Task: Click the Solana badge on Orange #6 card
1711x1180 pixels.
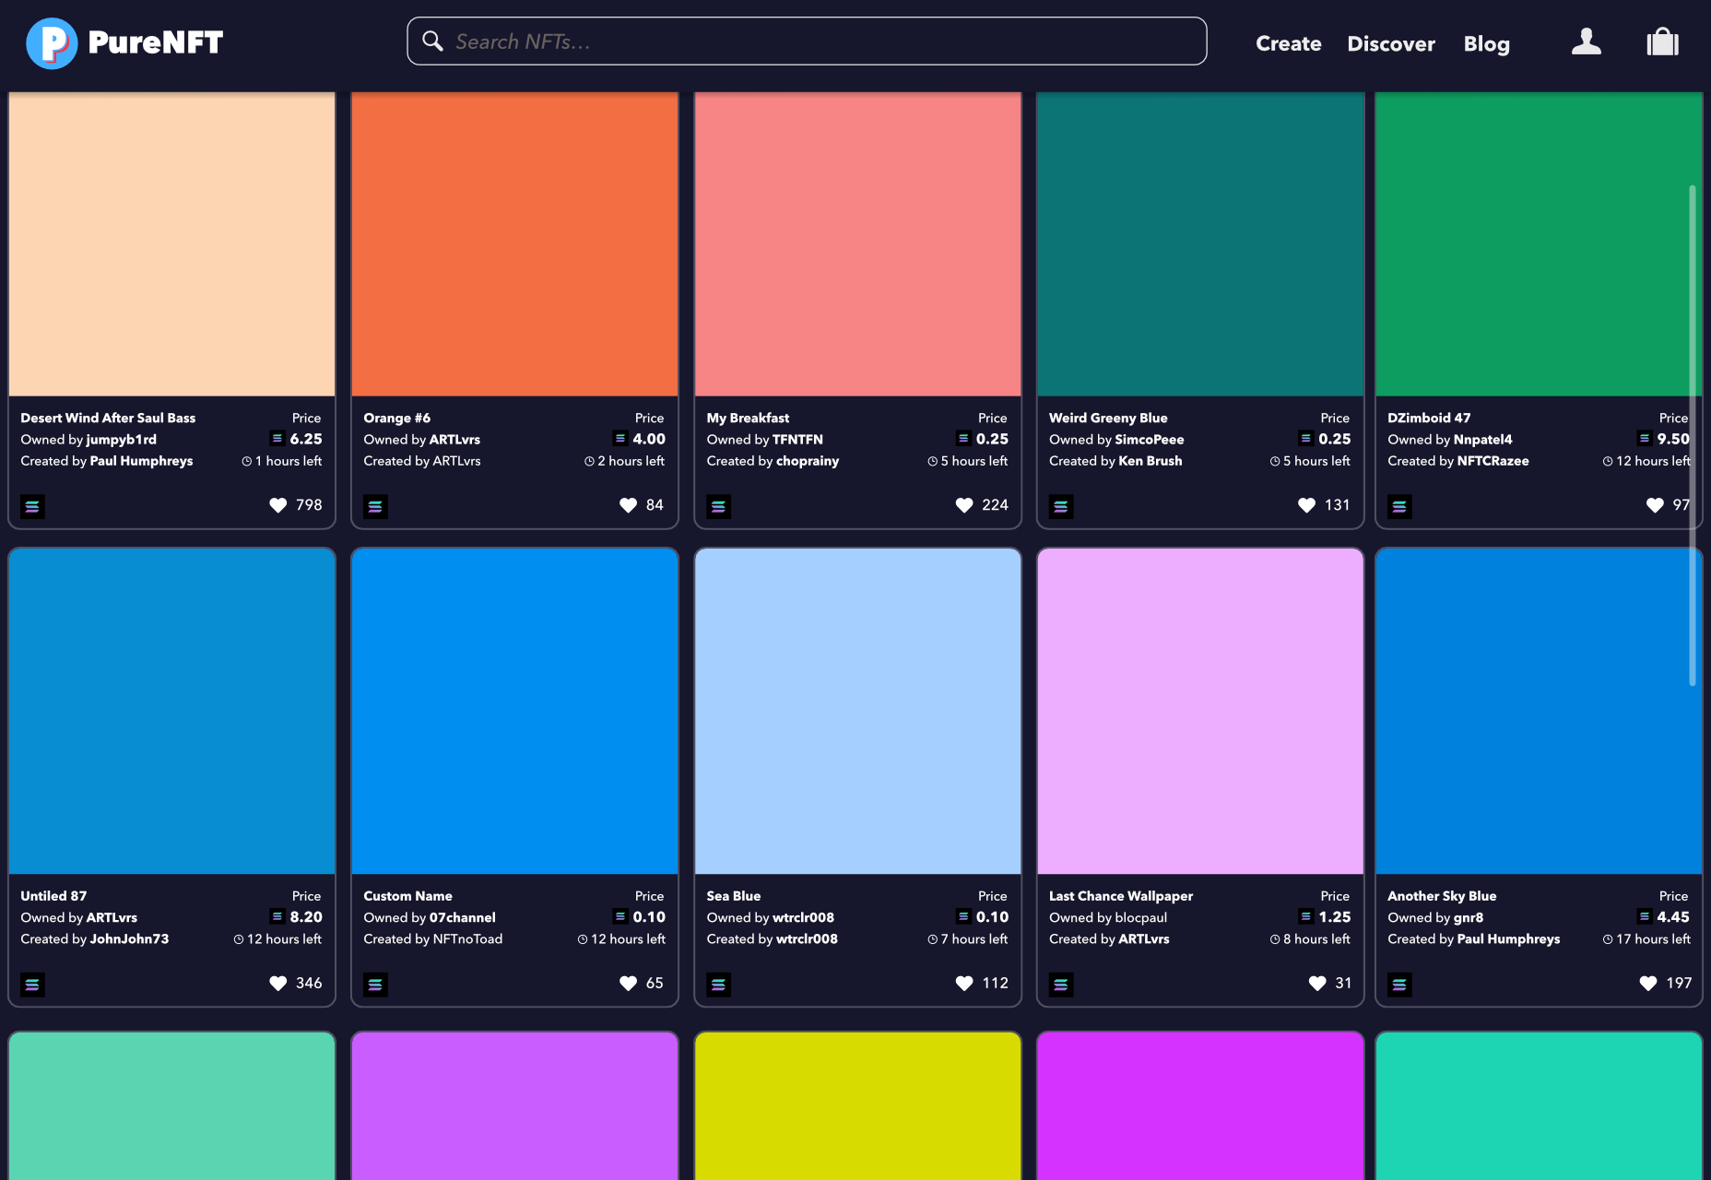Action: pos(375,506)
